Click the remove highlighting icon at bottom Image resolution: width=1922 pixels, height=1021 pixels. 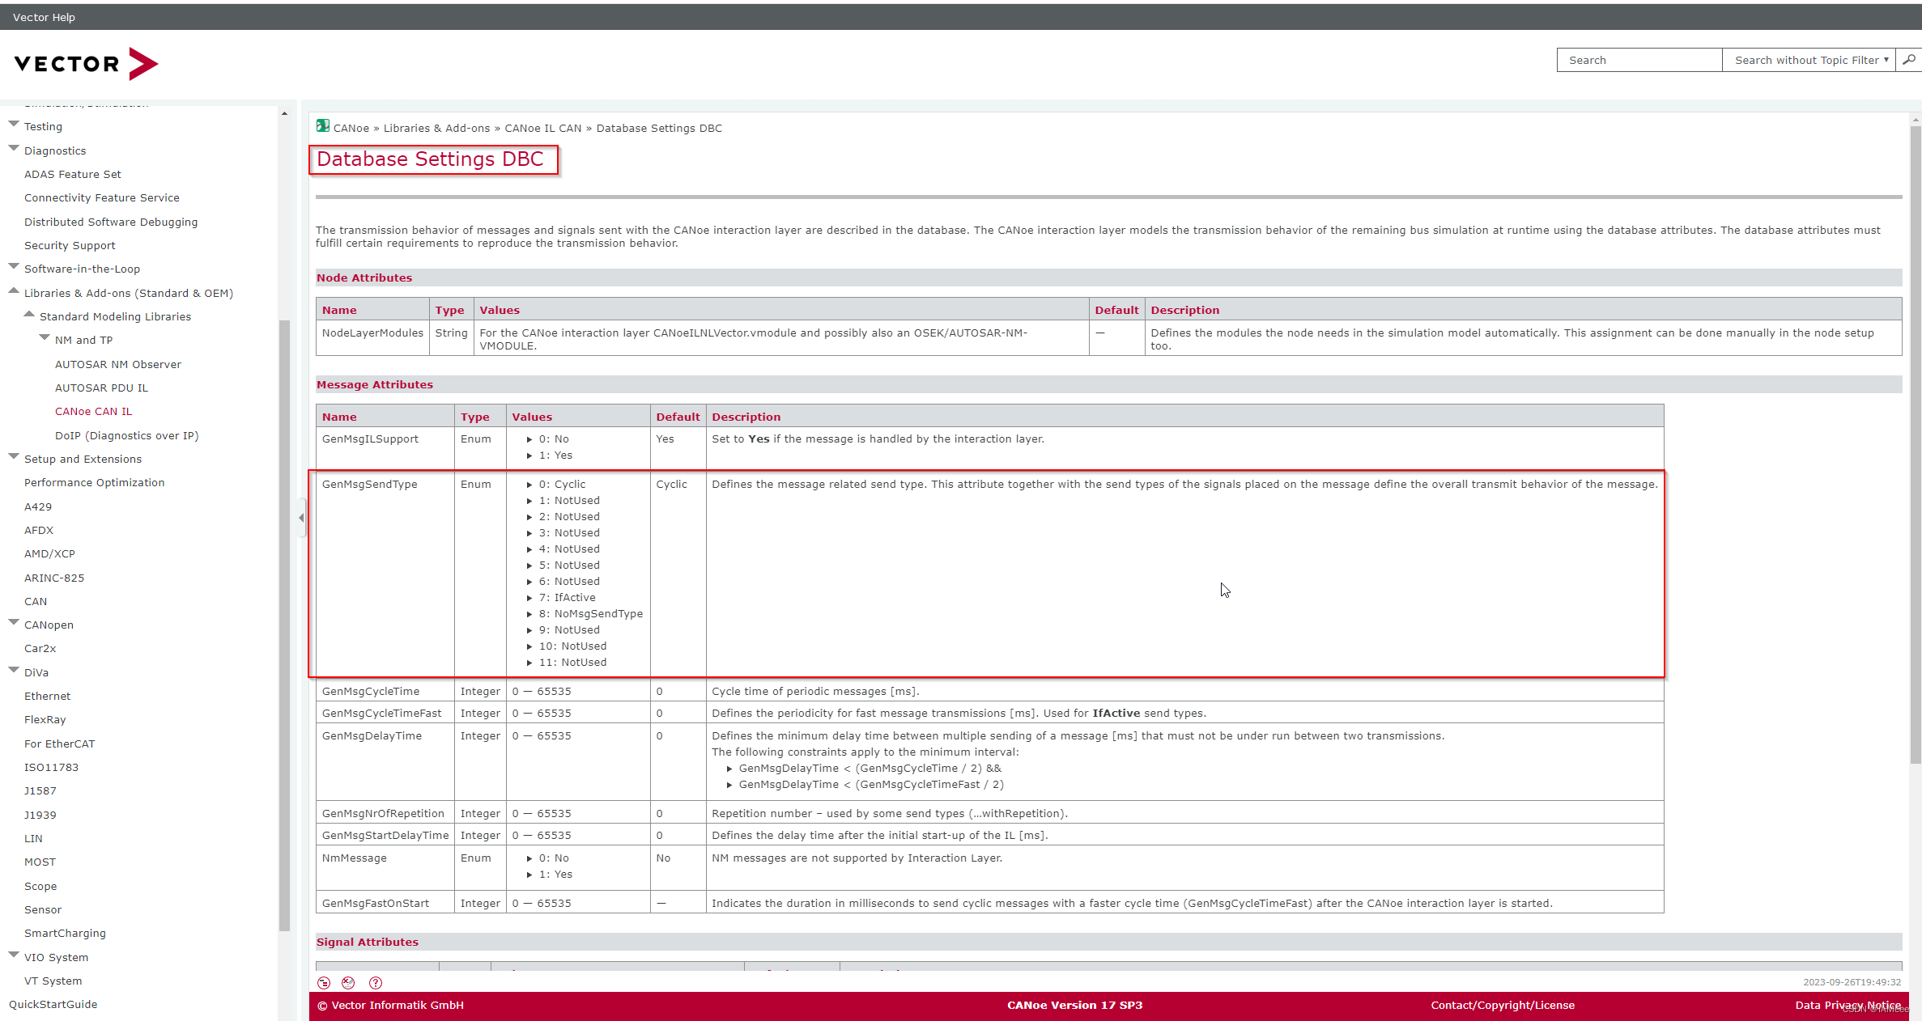pyautogui.click(x=348, y=983)
